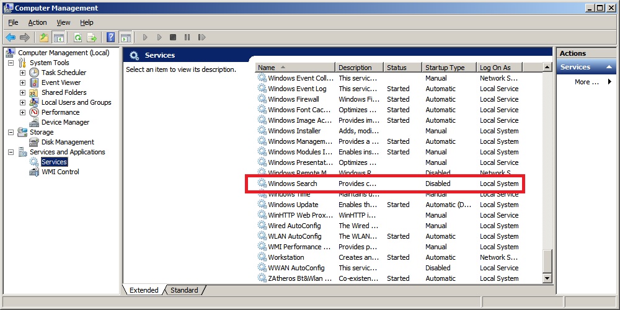Open Help via the question mark icon
620x310 pixels.
tap(111, 37)
